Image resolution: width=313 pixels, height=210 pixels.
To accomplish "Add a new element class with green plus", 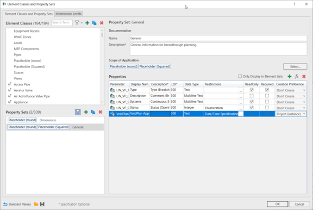I will (87, 23).
